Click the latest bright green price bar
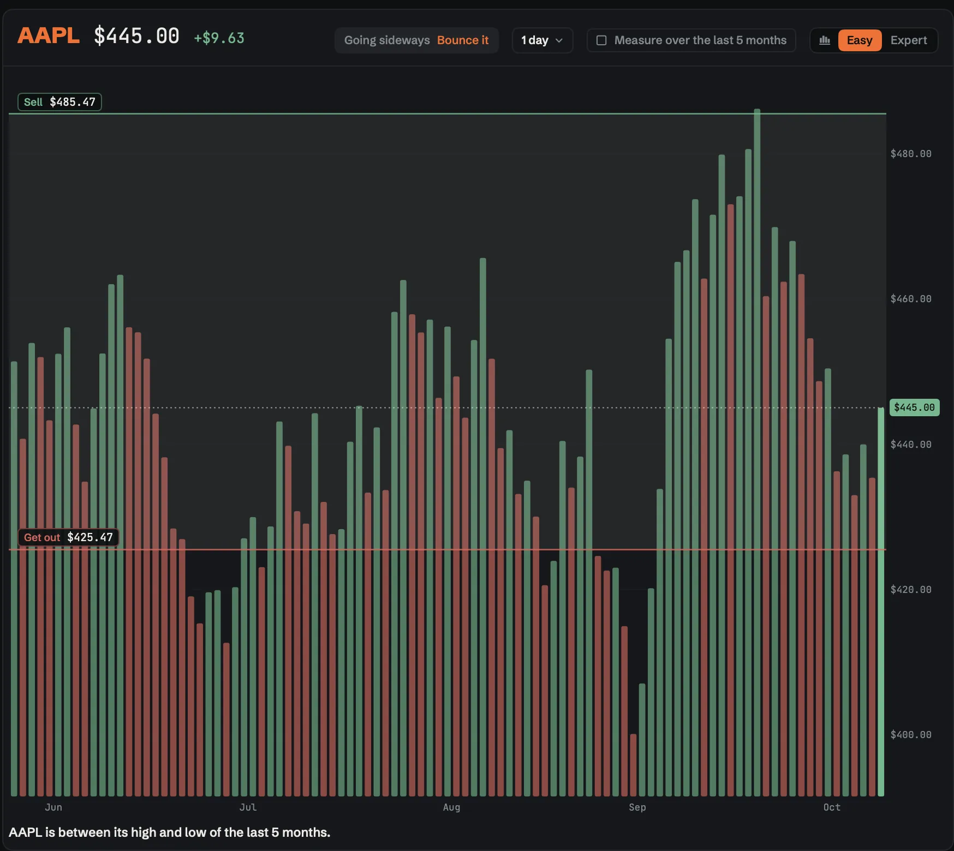Viewport: 954px width, 851px height. [x=881, y=602]
